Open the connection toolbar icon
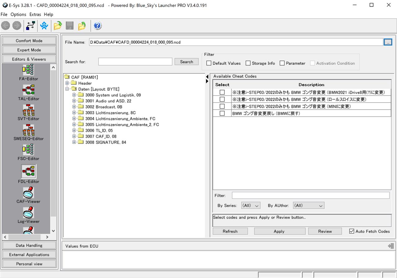This screenshot has height=278, width=397. 30,26
